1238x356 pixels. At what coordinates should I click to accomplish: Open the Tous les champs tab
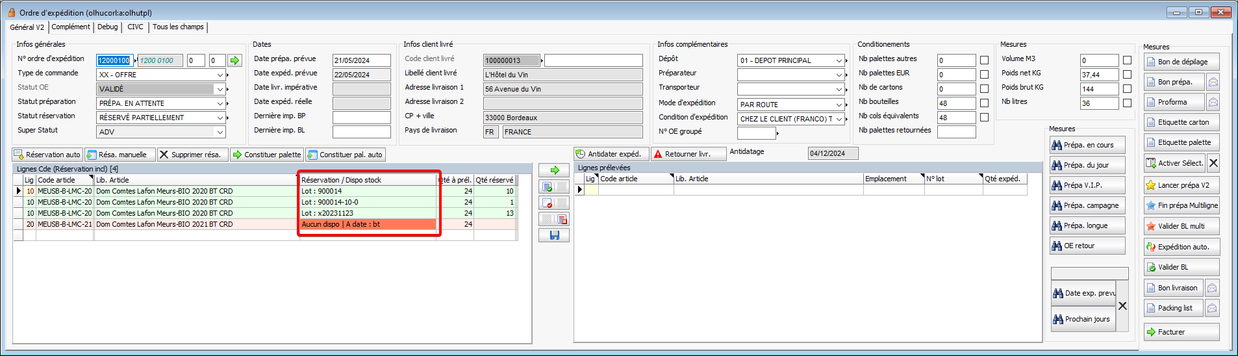[x=178, y=27]
